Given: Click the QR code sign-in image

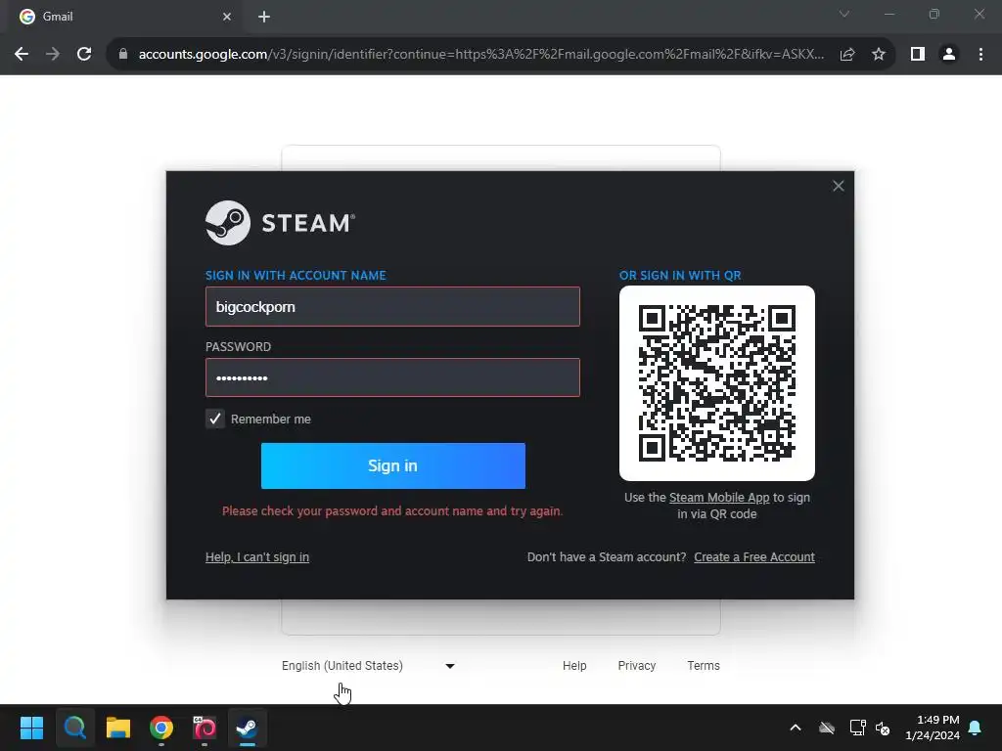Looking at the screenshot, I should 717,383.
